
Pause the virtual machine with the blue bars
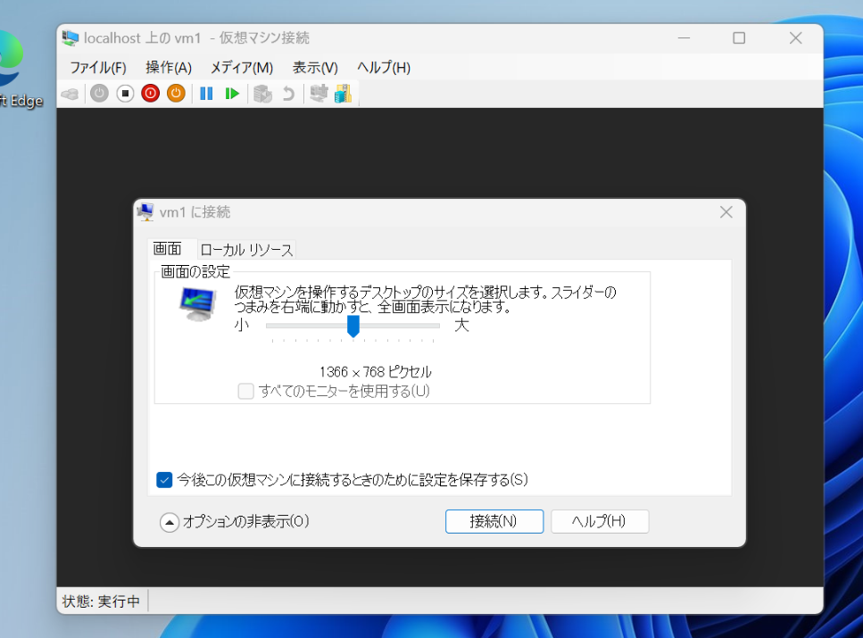[206, 94]
